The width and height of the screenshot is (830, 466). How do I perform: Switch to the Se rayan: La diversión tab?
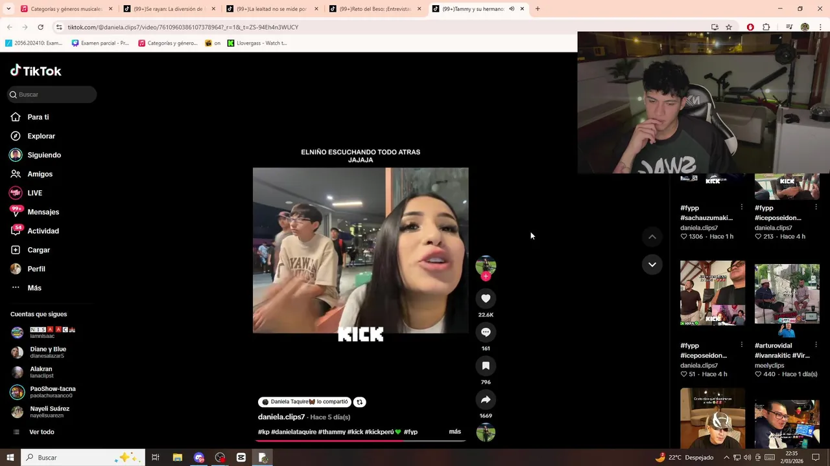click(169, 9)
